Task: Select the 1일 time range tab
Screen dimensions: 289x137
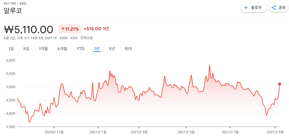Action: coord(11,49)
